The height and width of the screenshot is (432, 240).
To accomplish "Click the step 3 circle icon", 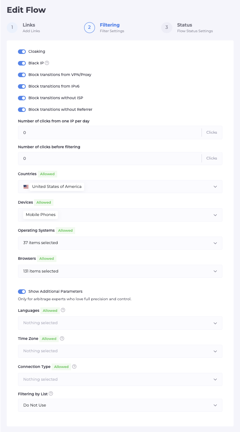I will 167,28.
